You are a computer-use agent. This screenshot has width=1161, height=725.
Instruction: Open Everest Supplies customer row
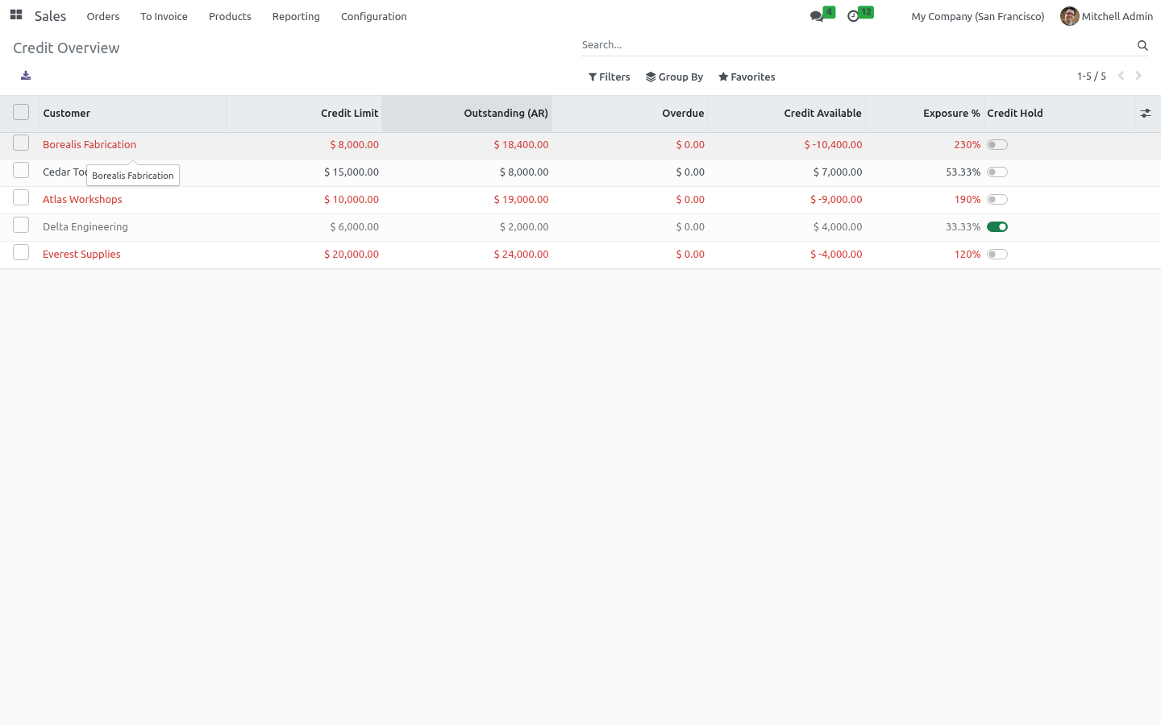tap(580, 255)
